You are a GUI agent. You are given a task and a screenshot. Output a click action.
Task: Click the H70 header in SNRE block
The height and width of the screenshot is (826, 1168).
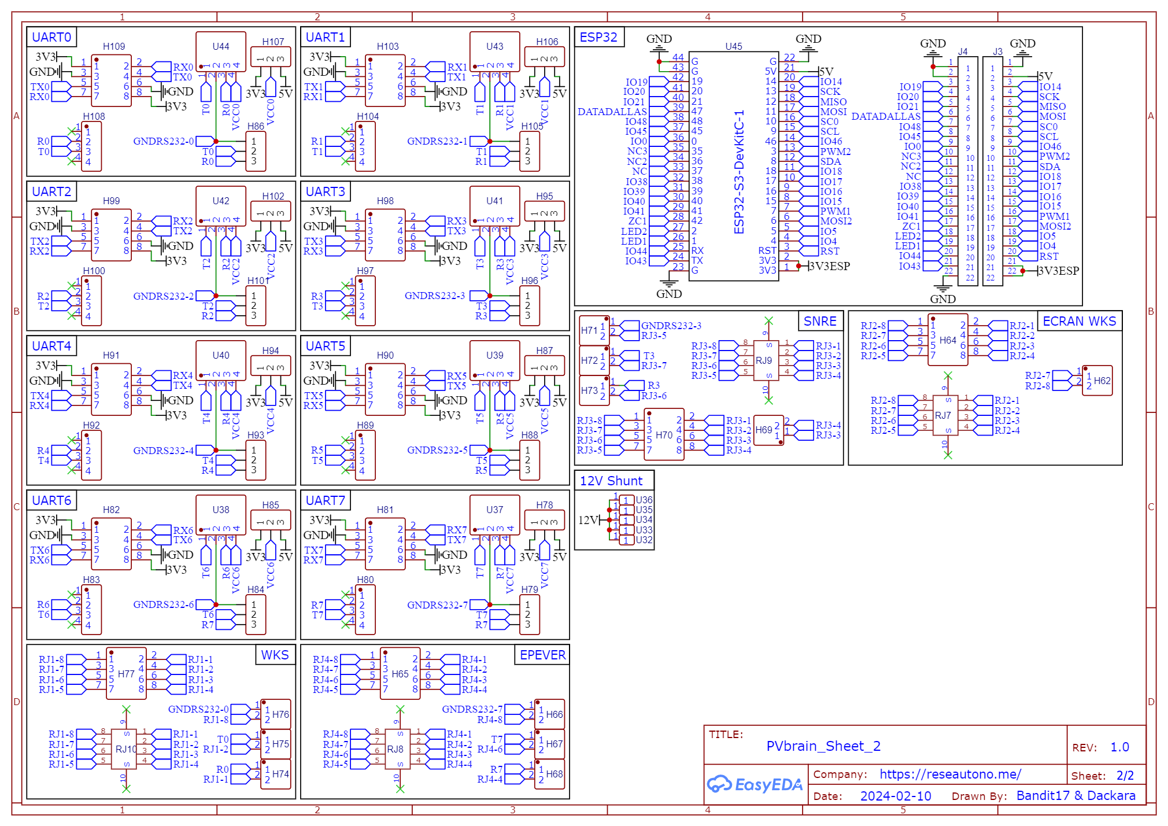tap(664, 435)
